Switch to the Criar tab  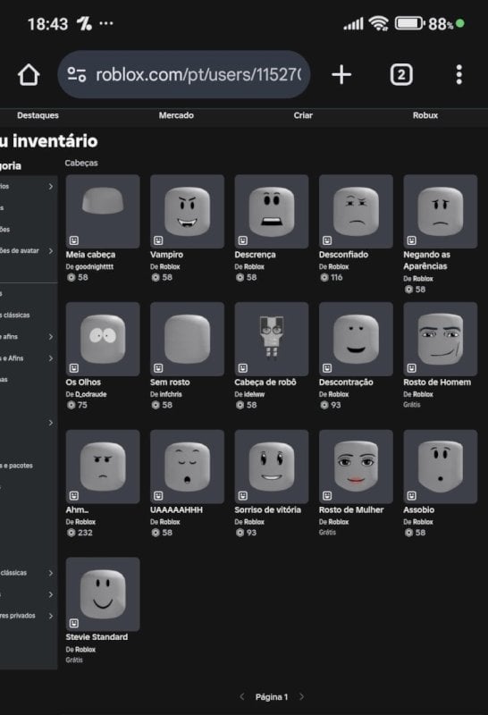coord(303,115)
